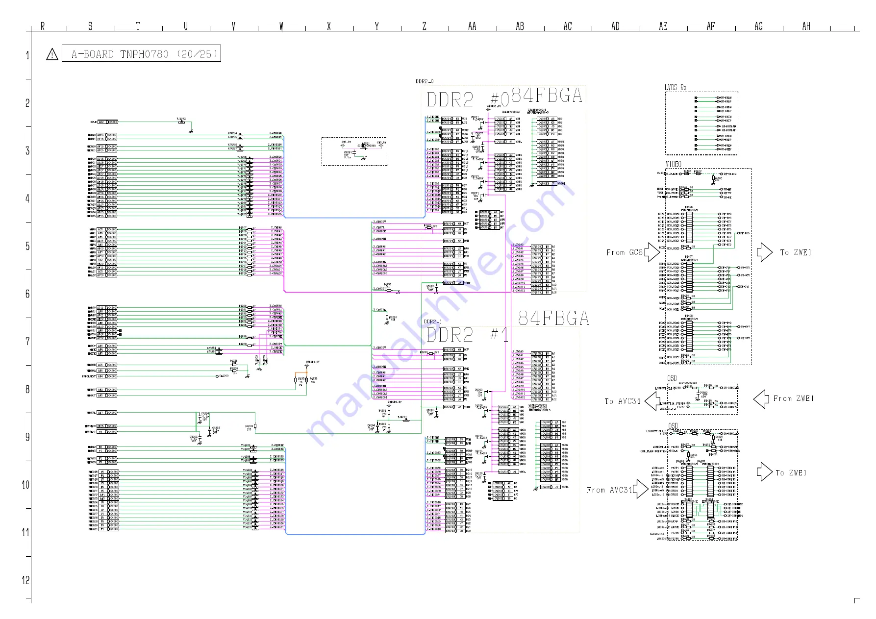
Task: Click row marker 7 on the left ruler
Action: tap(27, 341)
